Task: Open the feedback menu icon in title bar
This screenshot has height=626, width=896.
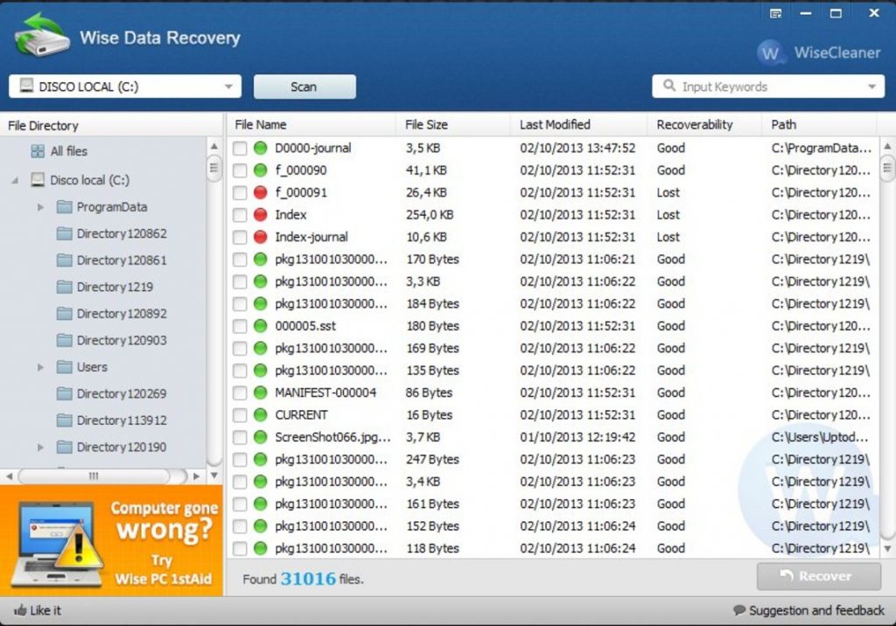Action: click(x=775, y=13)
